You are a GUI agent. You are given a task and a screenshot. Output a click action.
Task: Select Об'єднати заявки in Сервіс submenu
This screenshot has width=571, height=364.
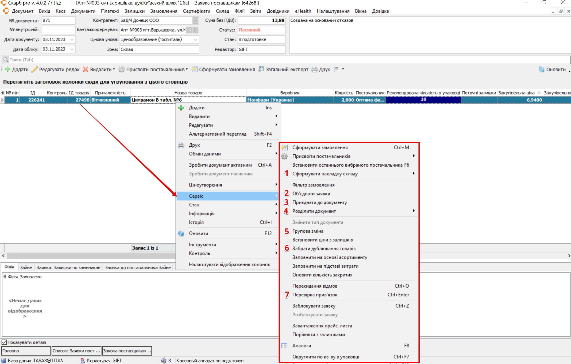tap(311, 194)
